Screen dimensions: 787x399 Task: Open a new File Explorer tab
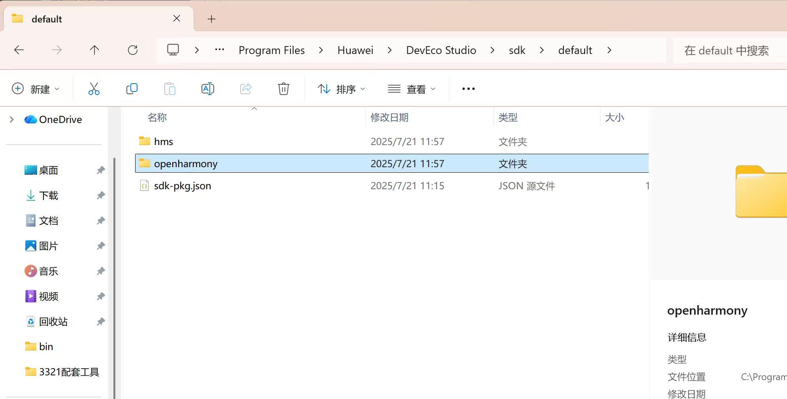pyautogui.click(x=212, y=19)
